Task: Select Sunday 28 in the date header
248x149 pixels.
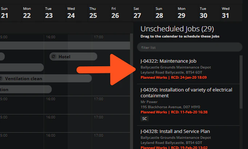Action: [x=165, y=13]
